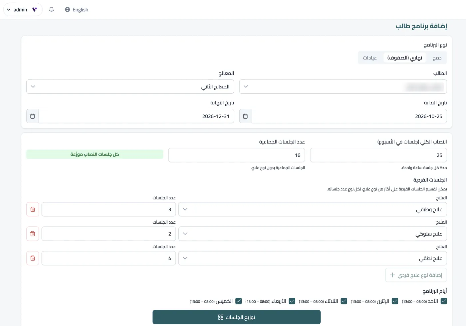Image resolution: width=466 pixels, height=326 pixels.
Task: Click the end date field 2026-12-31
Action: click(x=136, y=116)
